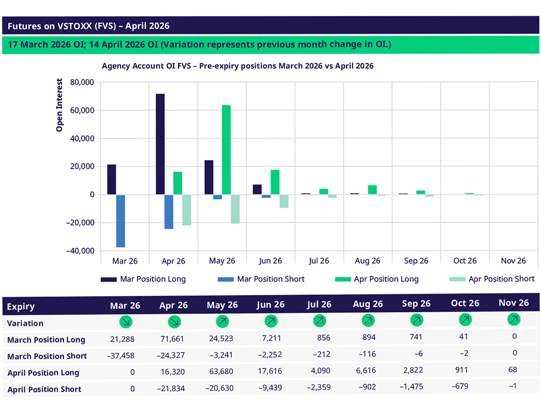Click the '80,000' y-axis value

coord(82,82)
